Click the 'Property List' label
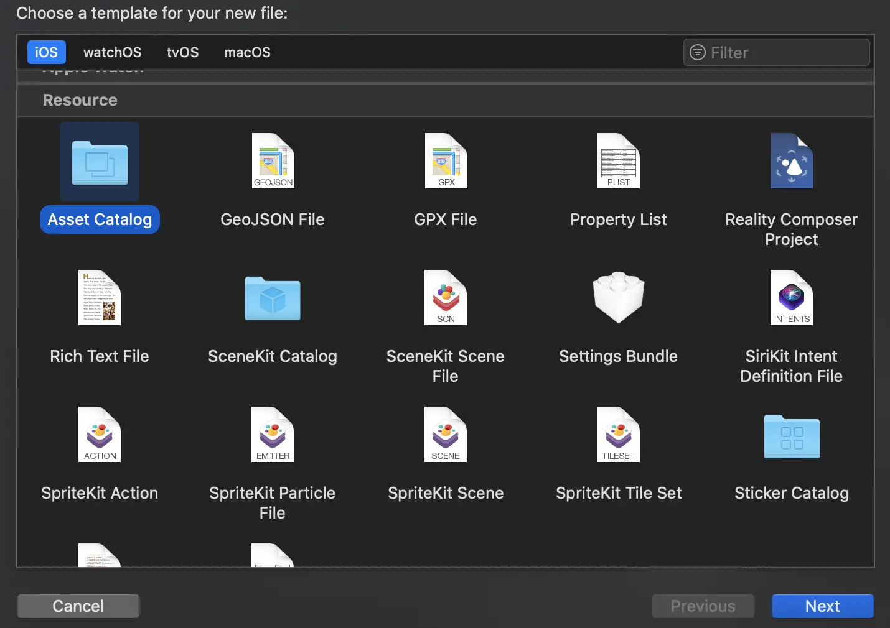Image resolution: width=890 pixels, height=628 pixels. [x=619, y=219]
